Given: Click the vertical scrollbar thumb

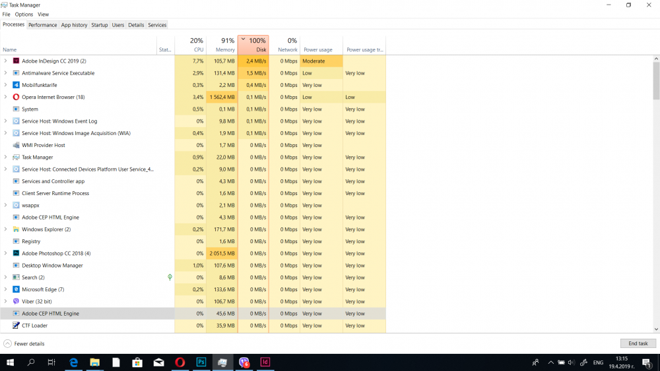Looking at the screenshot, I should tap(656, 80).
